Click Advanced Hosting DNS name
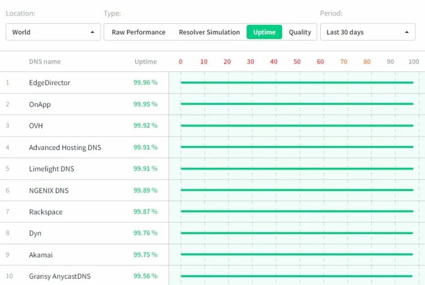The width and height of the screenshot is (425, 285). click(65, 147)
